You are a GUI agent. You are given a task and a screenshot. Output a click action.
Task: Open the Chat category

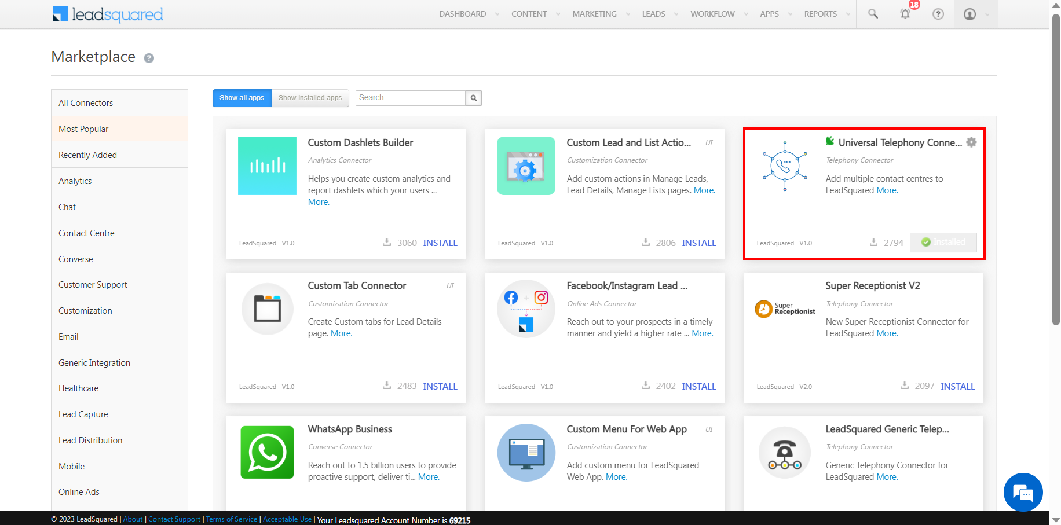tap(119, 207)
